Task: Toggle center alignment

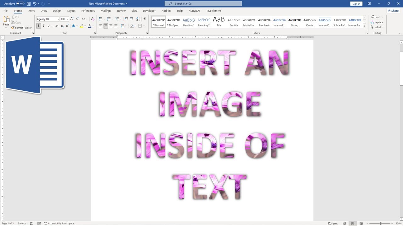Action: click(x=106, y=26)
